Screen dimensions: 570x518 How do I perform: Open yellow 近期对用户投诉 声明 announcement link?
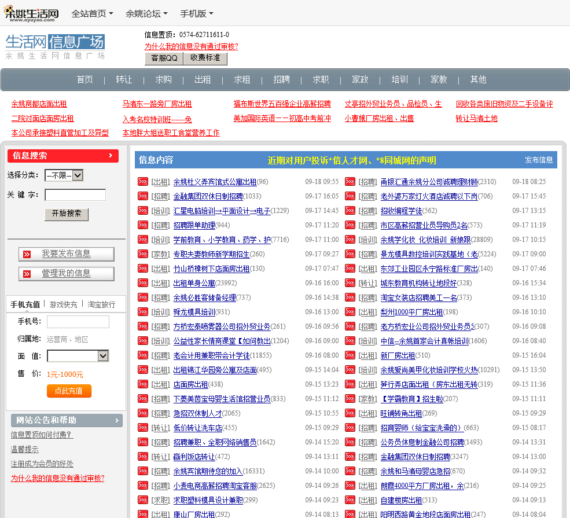[351, 160]
